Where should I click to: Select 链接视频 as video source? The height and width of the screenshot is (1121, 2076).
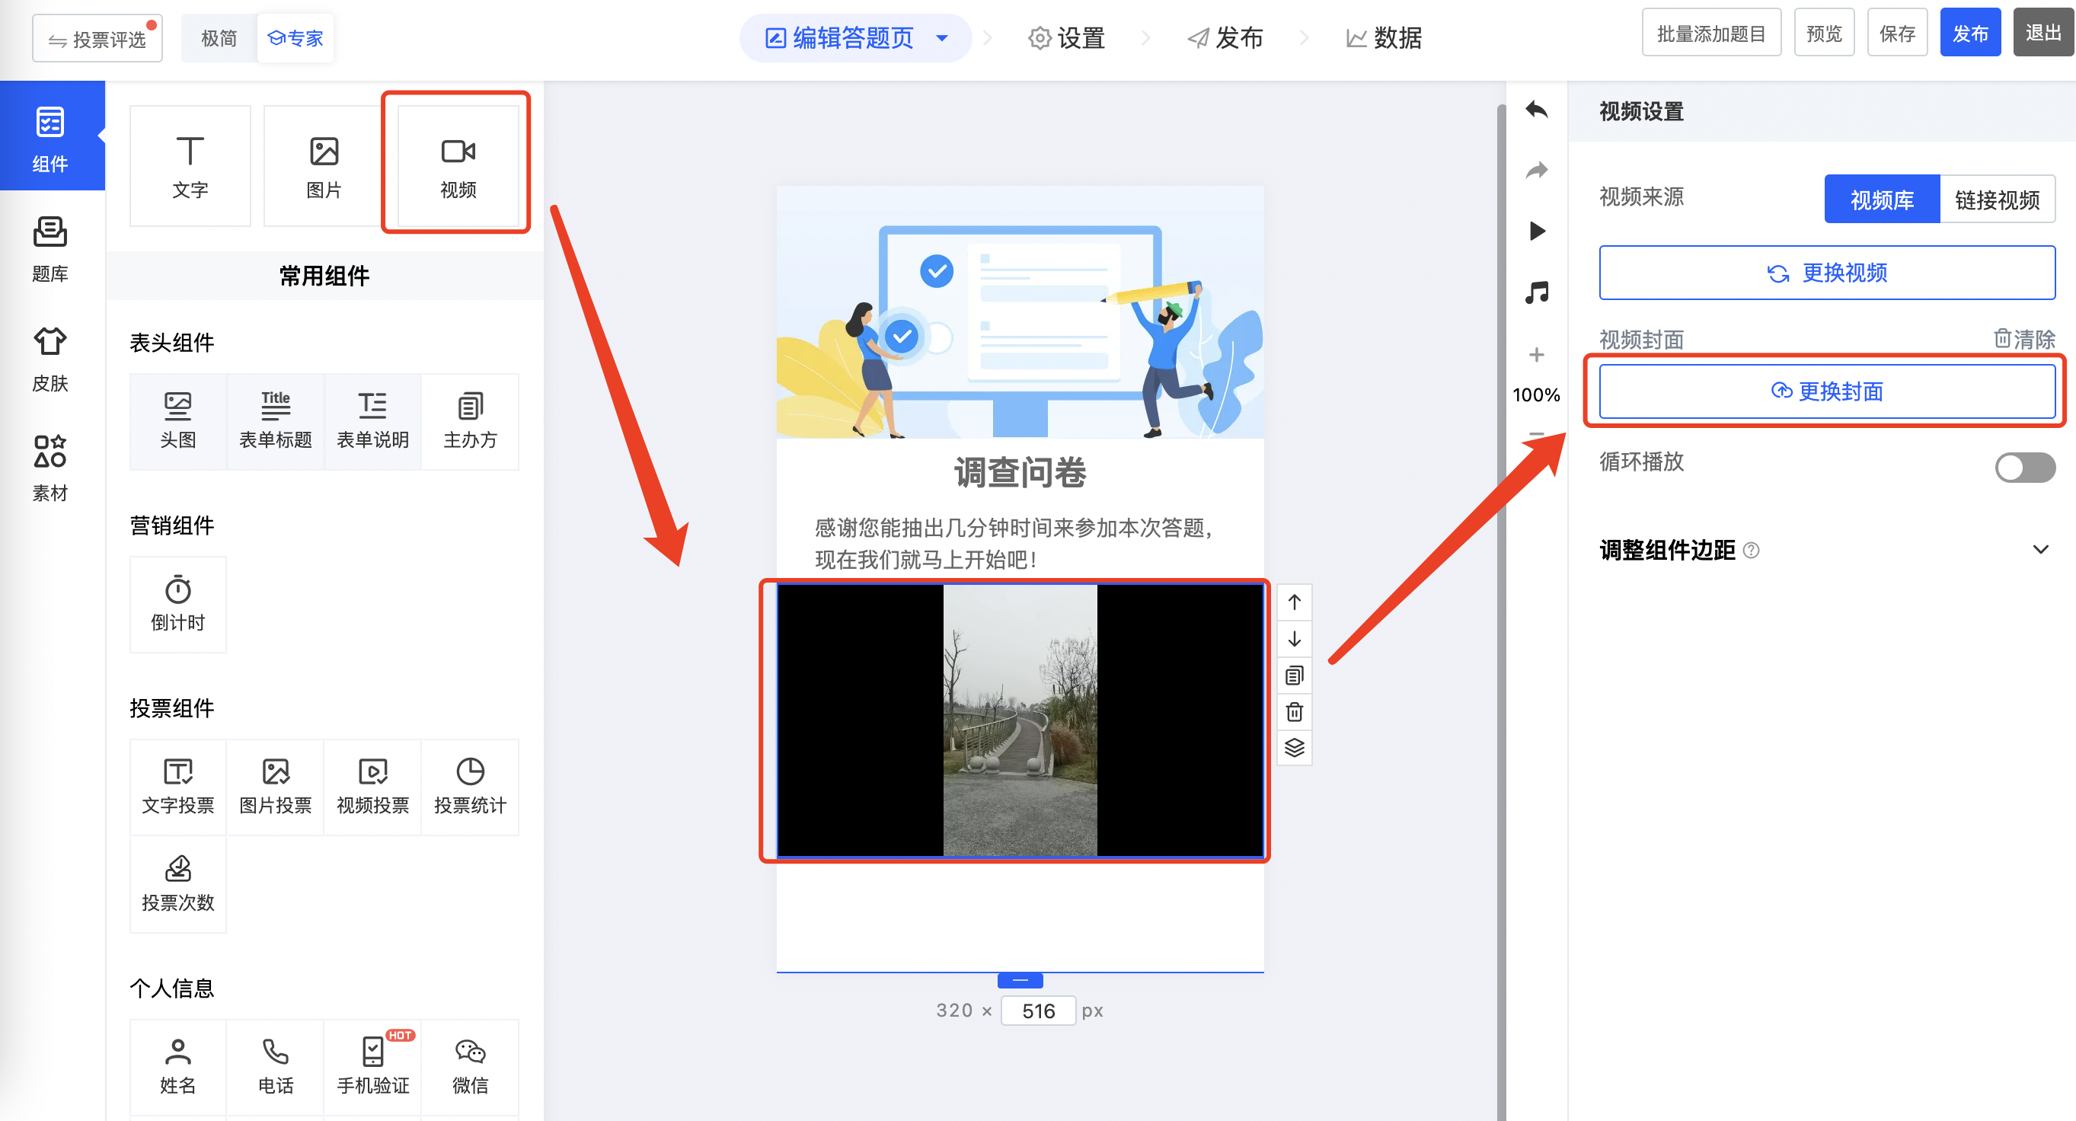coord(1997,199)
